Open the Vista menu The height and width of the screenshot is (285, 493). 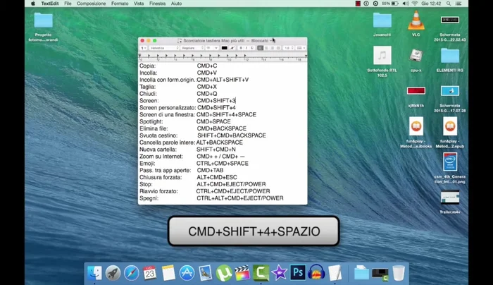pyautogui.click(x=139, y=4)
